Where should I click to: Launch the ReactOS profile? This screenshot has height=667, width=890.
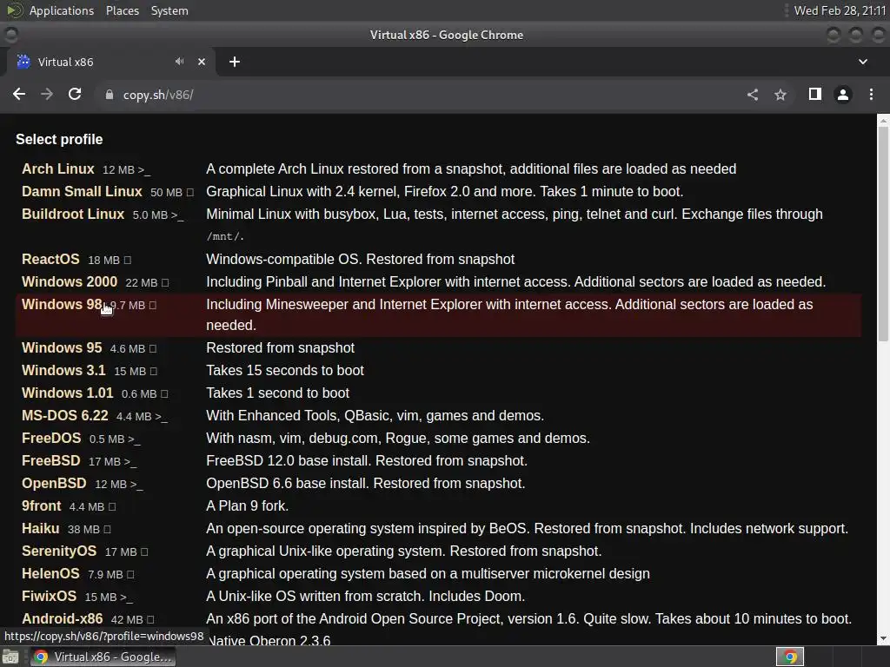coord(50,259)
